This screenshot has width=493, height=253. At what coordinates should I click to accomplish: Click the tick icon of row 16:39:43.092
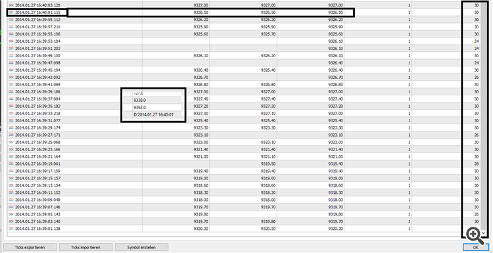tap(12, 78)
